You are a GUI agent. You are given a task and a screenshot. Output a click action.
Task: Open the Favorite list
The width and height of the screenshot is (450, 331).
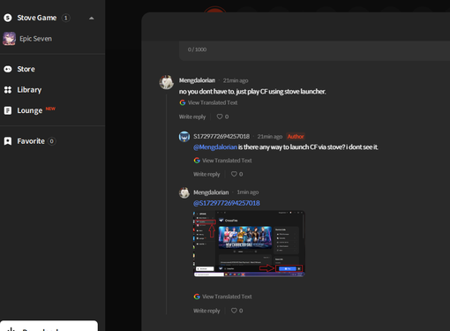(31, 141)
